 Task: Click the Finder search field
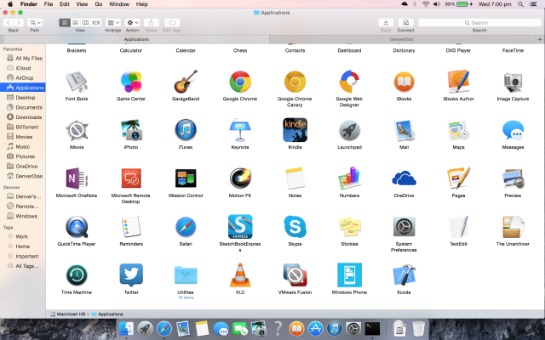tap(479, 23)
